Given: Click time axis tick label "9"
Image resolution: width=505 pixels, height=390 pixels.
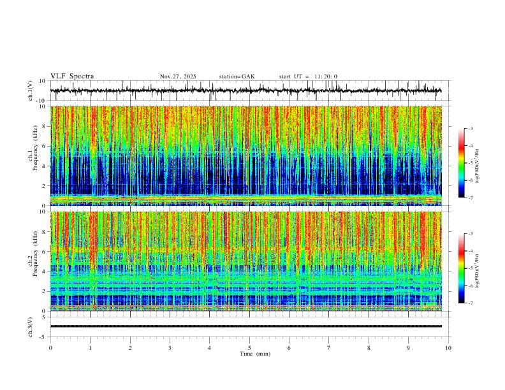Looking at the screenshot, I should tap(408, 348).
